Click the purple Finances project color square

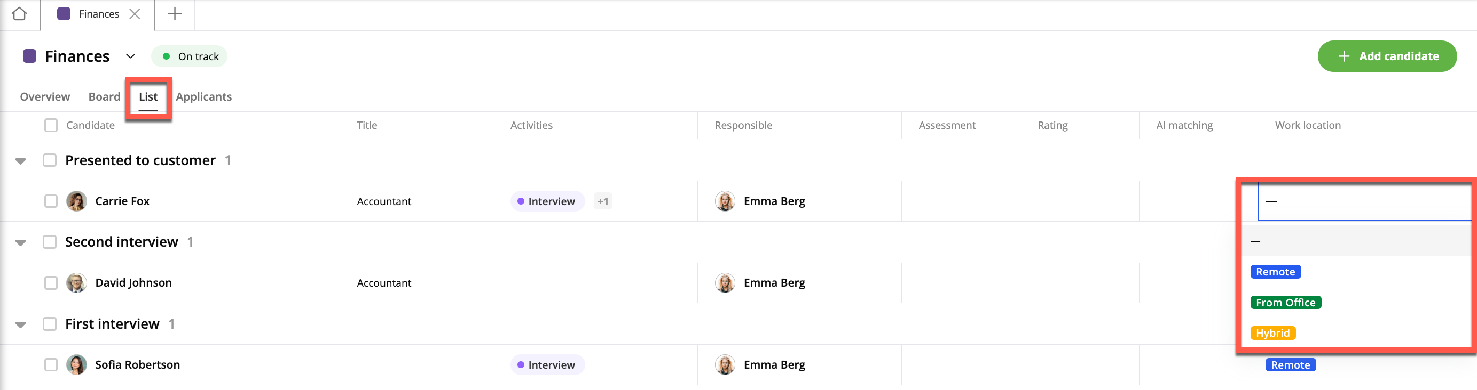tap(30, 56)
